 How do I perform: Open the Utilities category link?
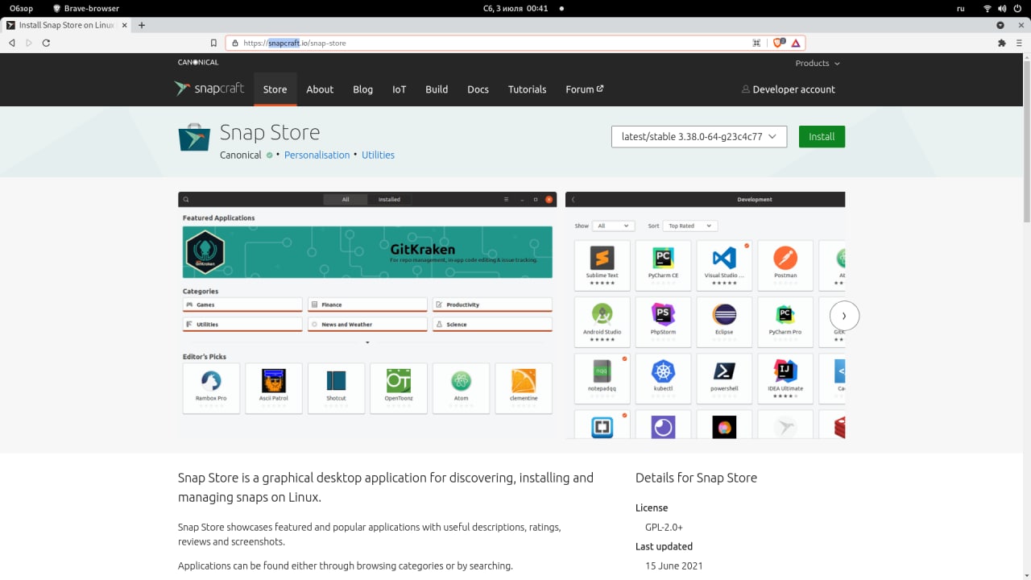[378, 155]
